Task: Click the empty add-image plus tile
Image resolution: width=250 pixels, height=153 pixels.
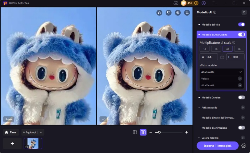Action: [x=12, y=143]
